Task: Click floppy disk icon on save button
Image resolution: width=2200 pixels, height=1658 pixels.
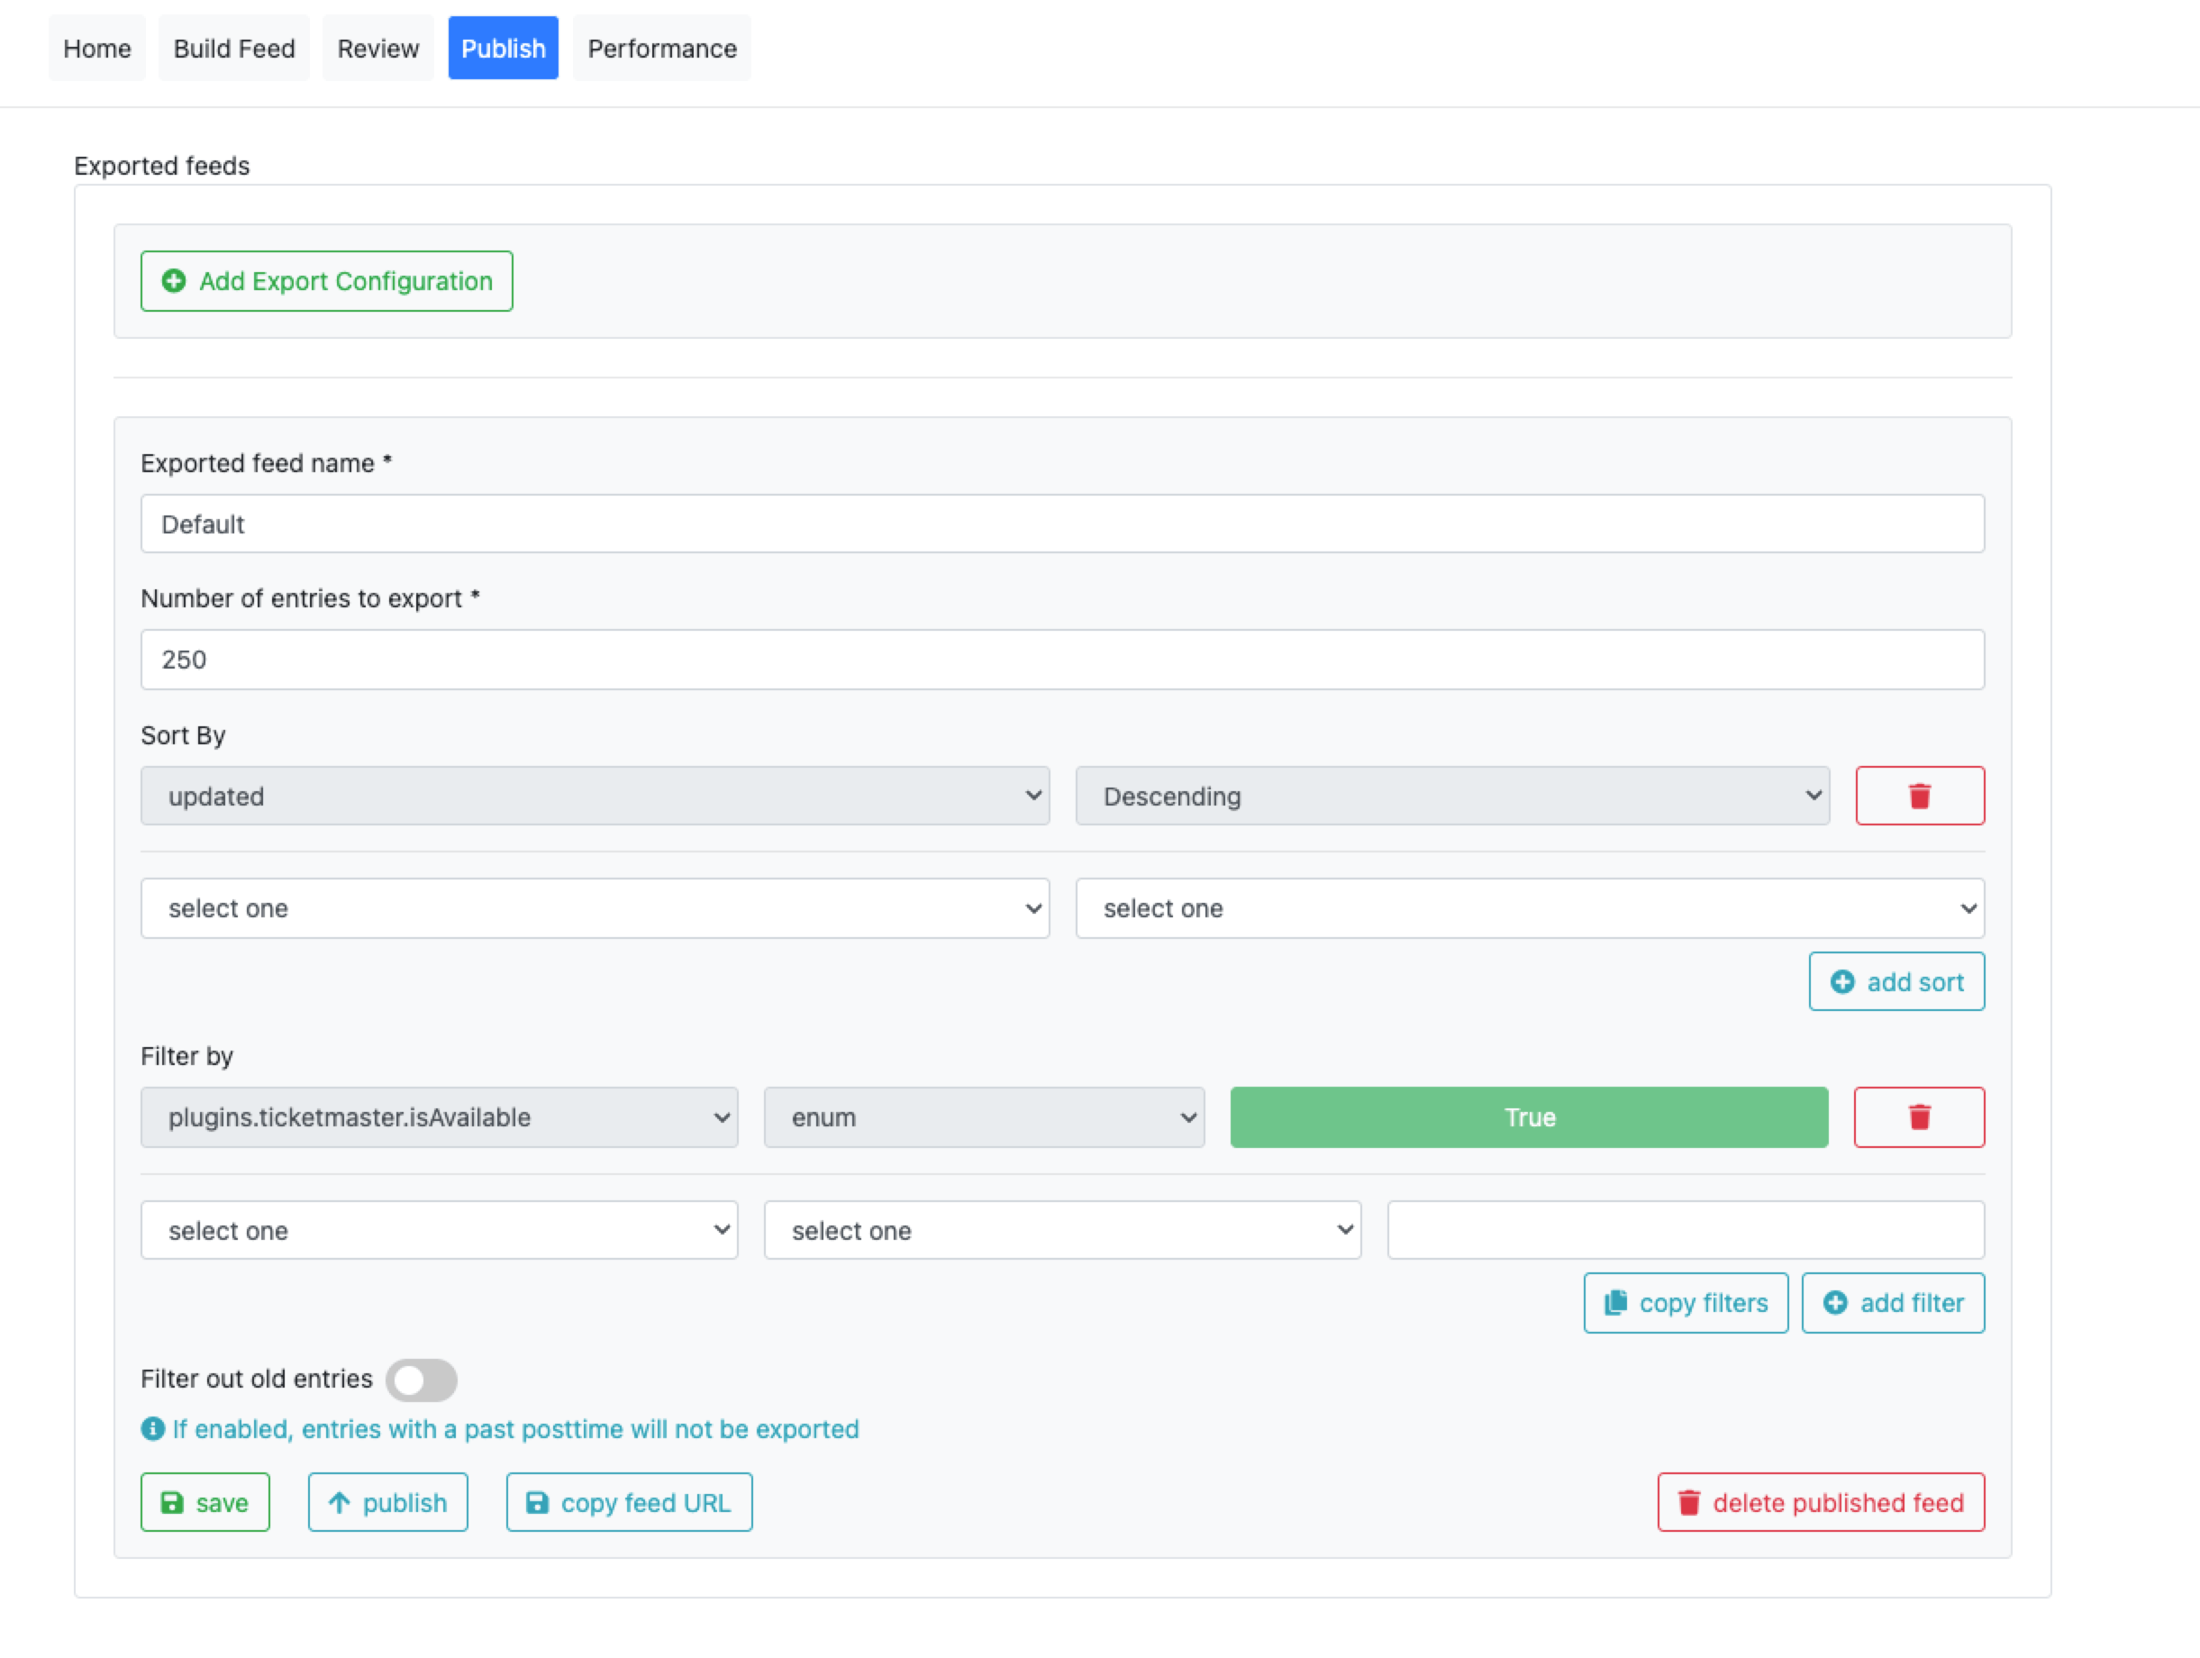Action: [x=172, y=1502]
